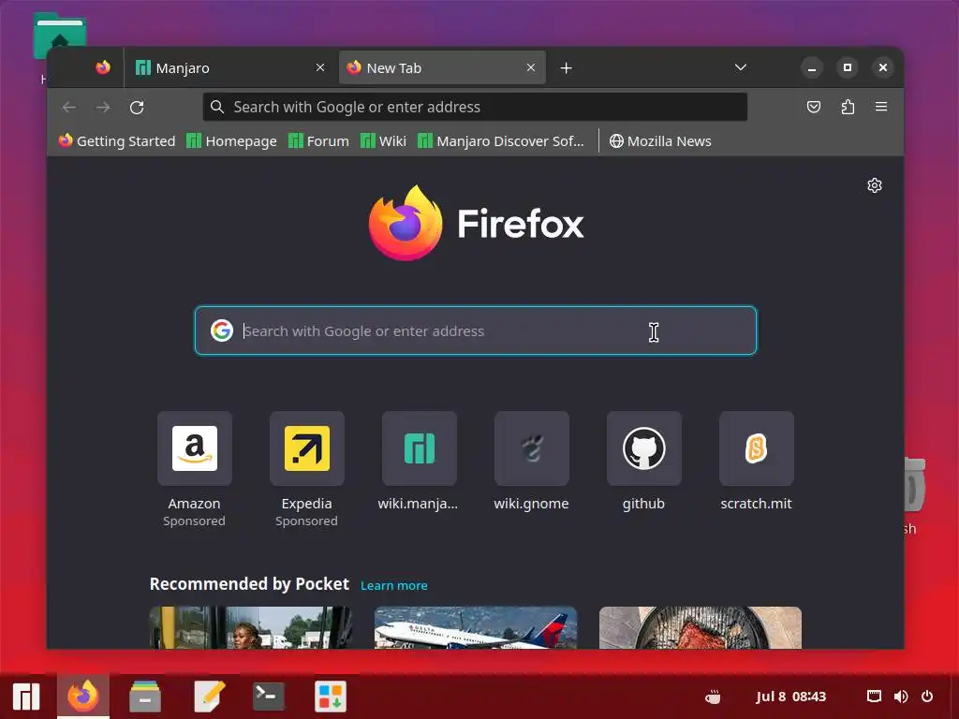Open the Firefox hamburger menu

pos(881,107)
